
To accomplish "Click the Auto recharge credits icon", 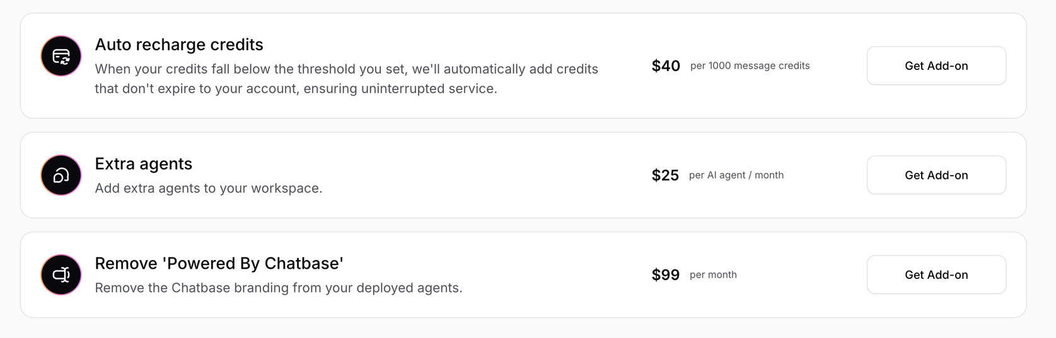I will tap(61, 56).
